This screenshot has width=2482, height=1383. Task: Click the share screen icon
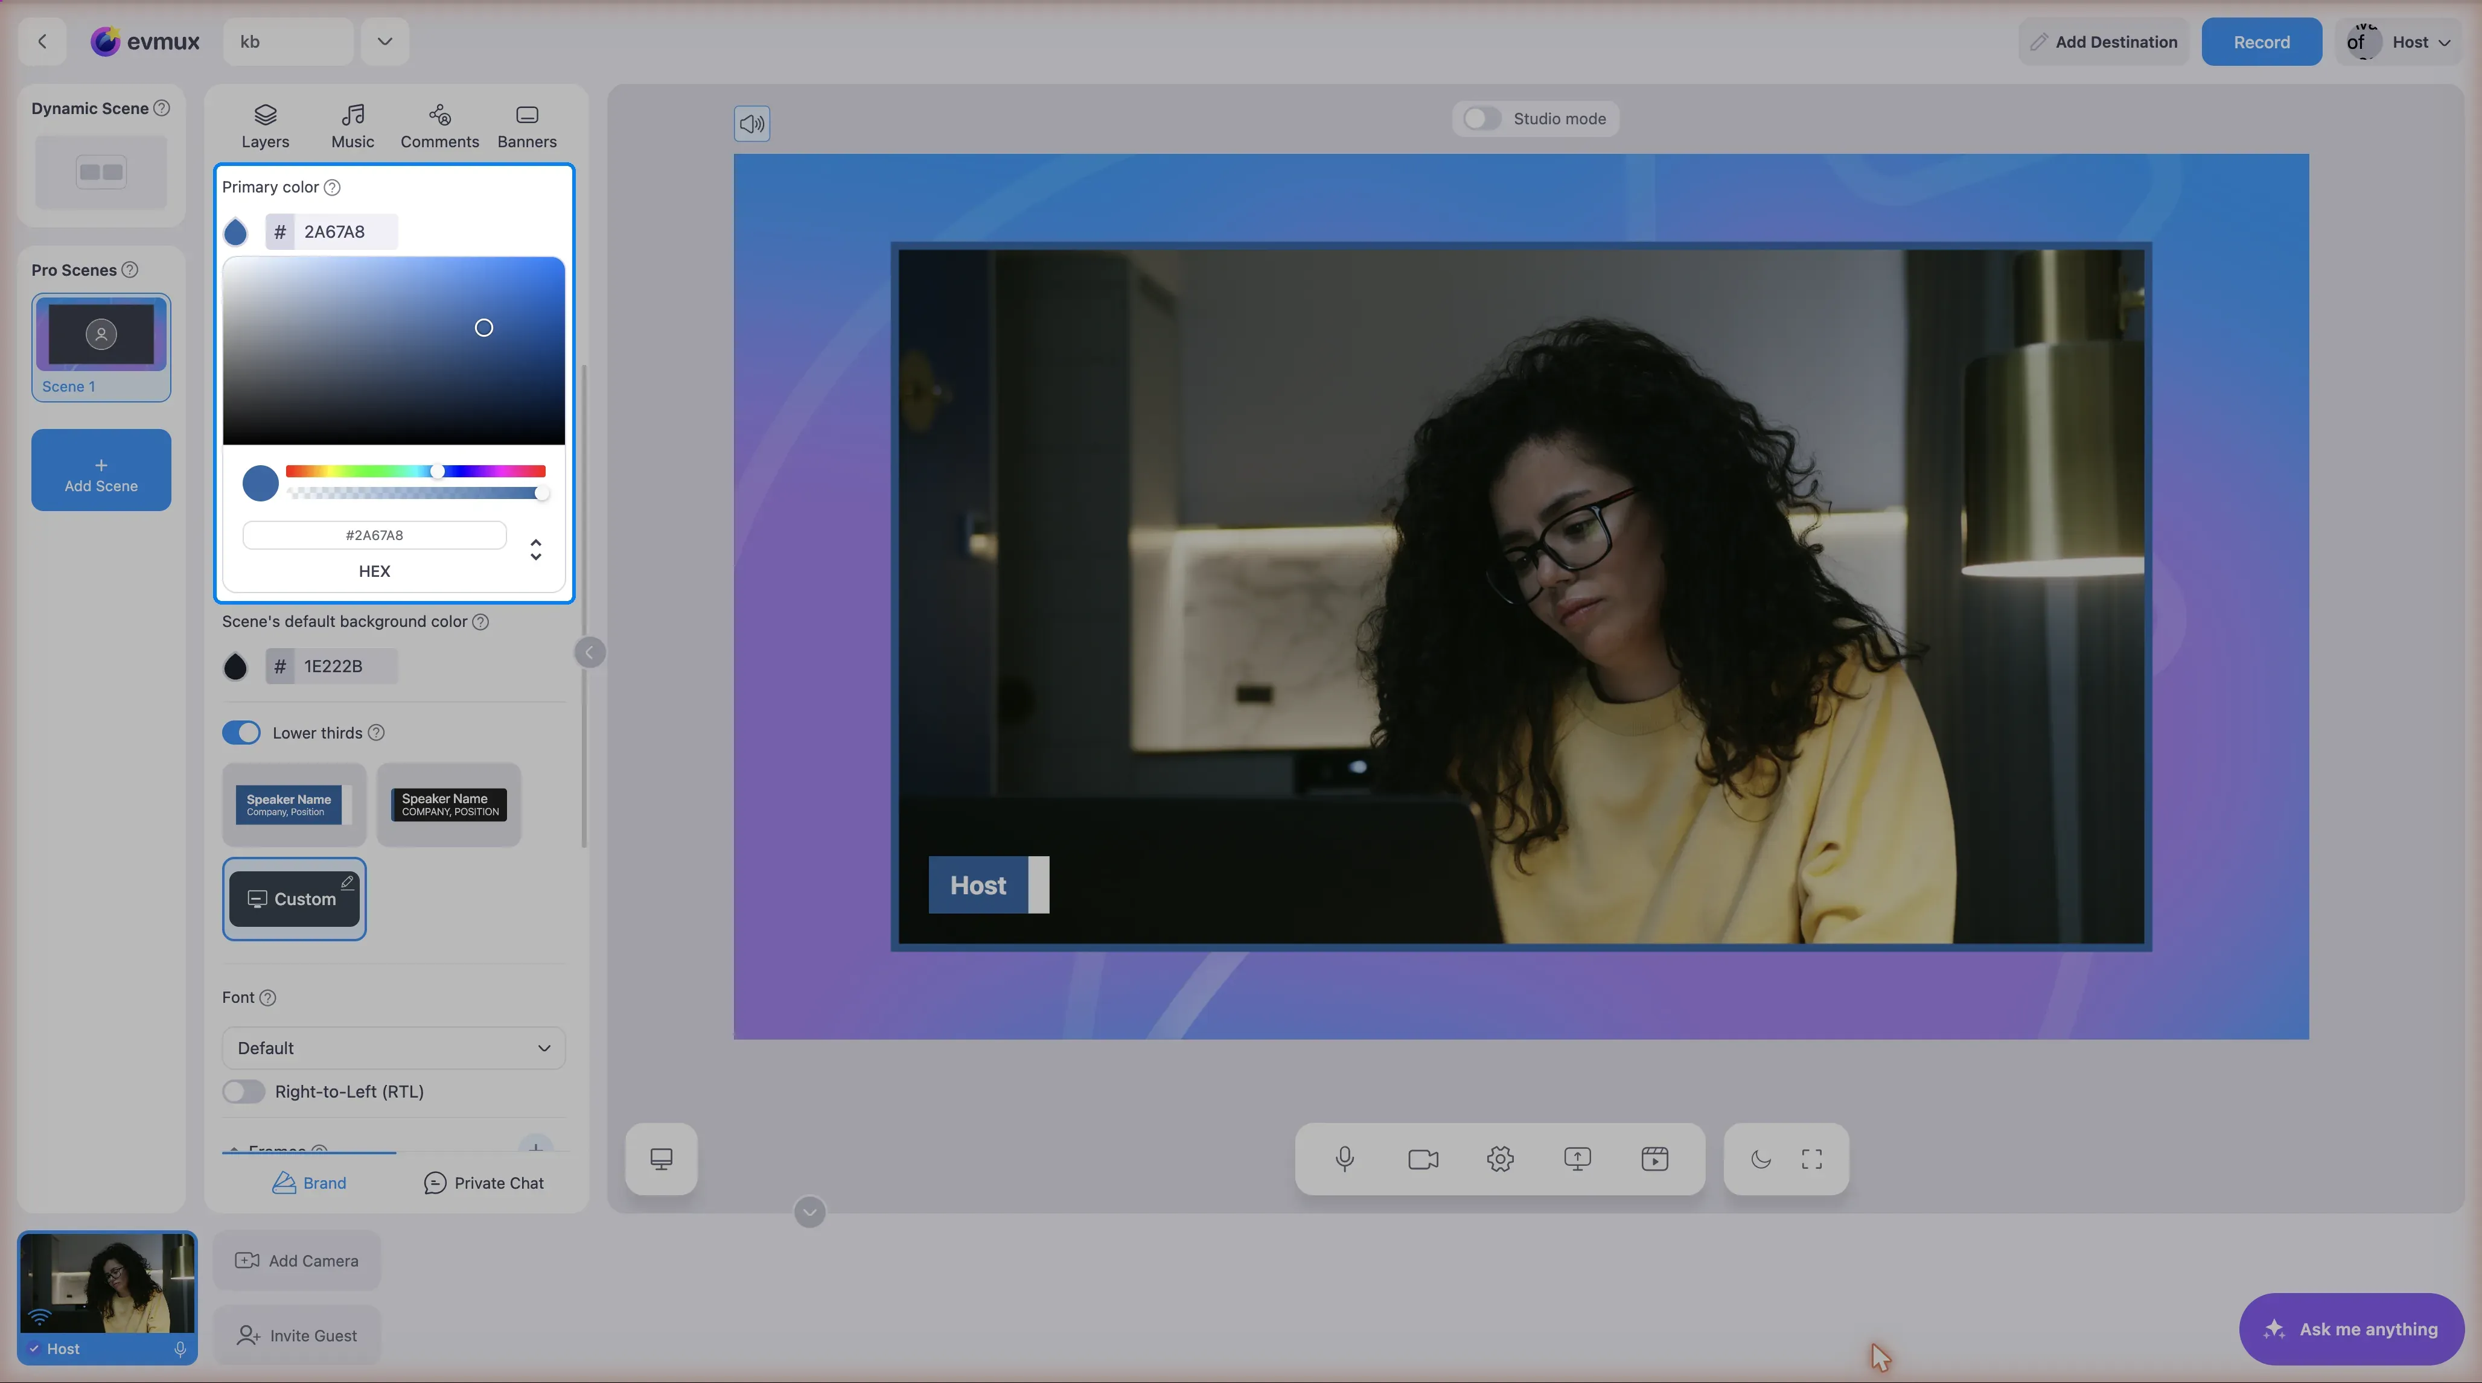pos(1577,1159)
